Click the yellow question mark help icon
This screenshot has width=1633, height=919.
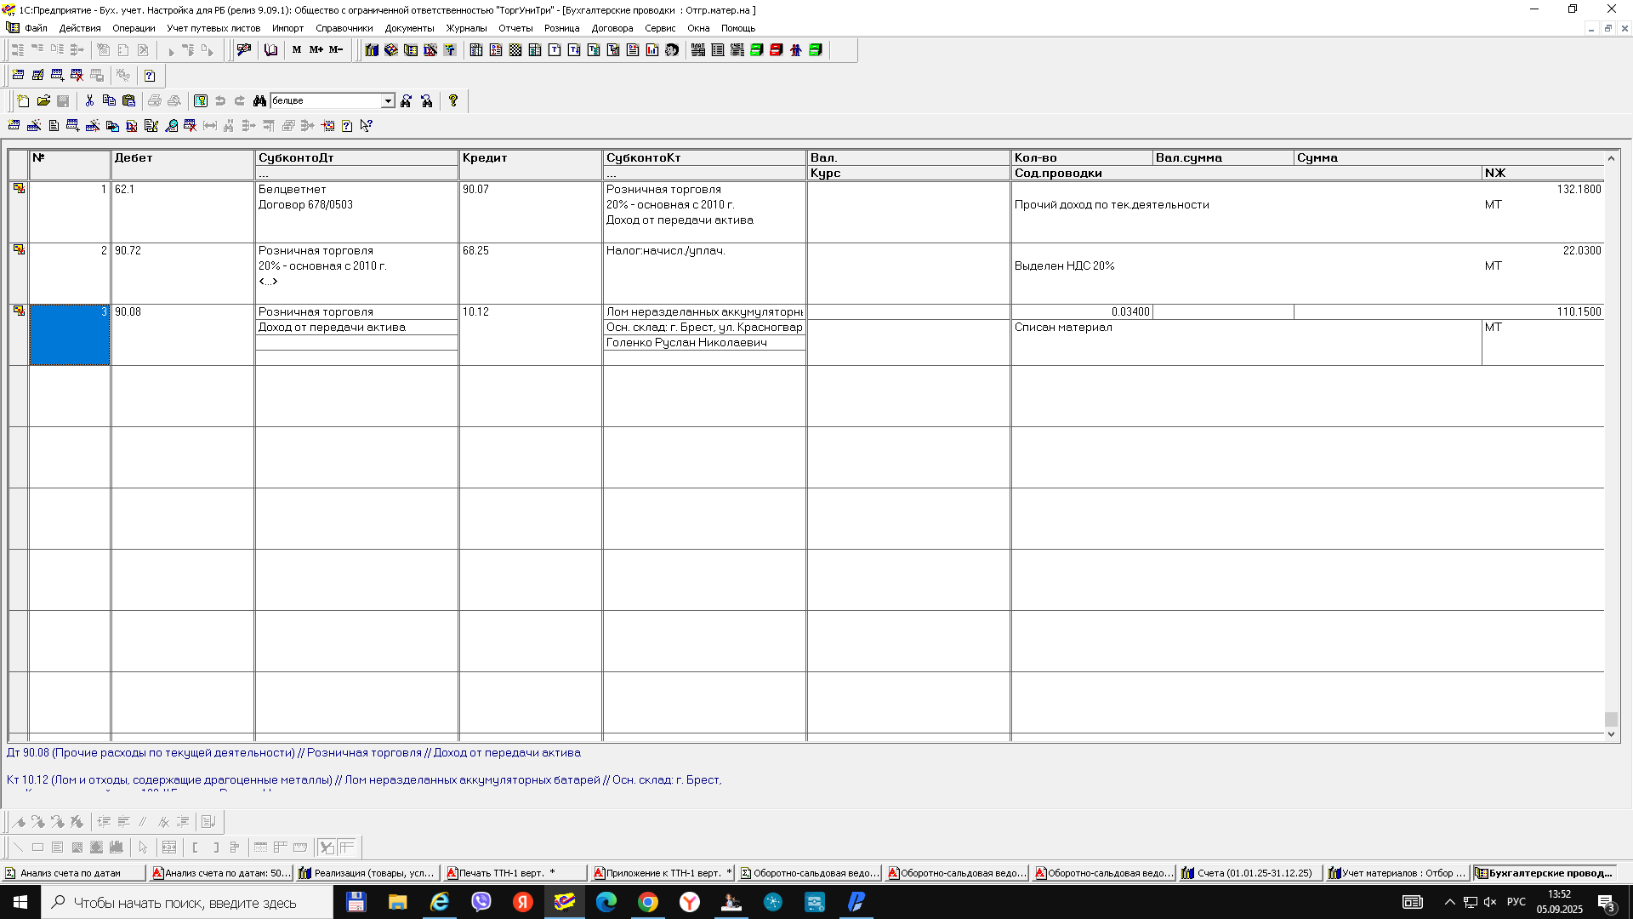[453, 100]
